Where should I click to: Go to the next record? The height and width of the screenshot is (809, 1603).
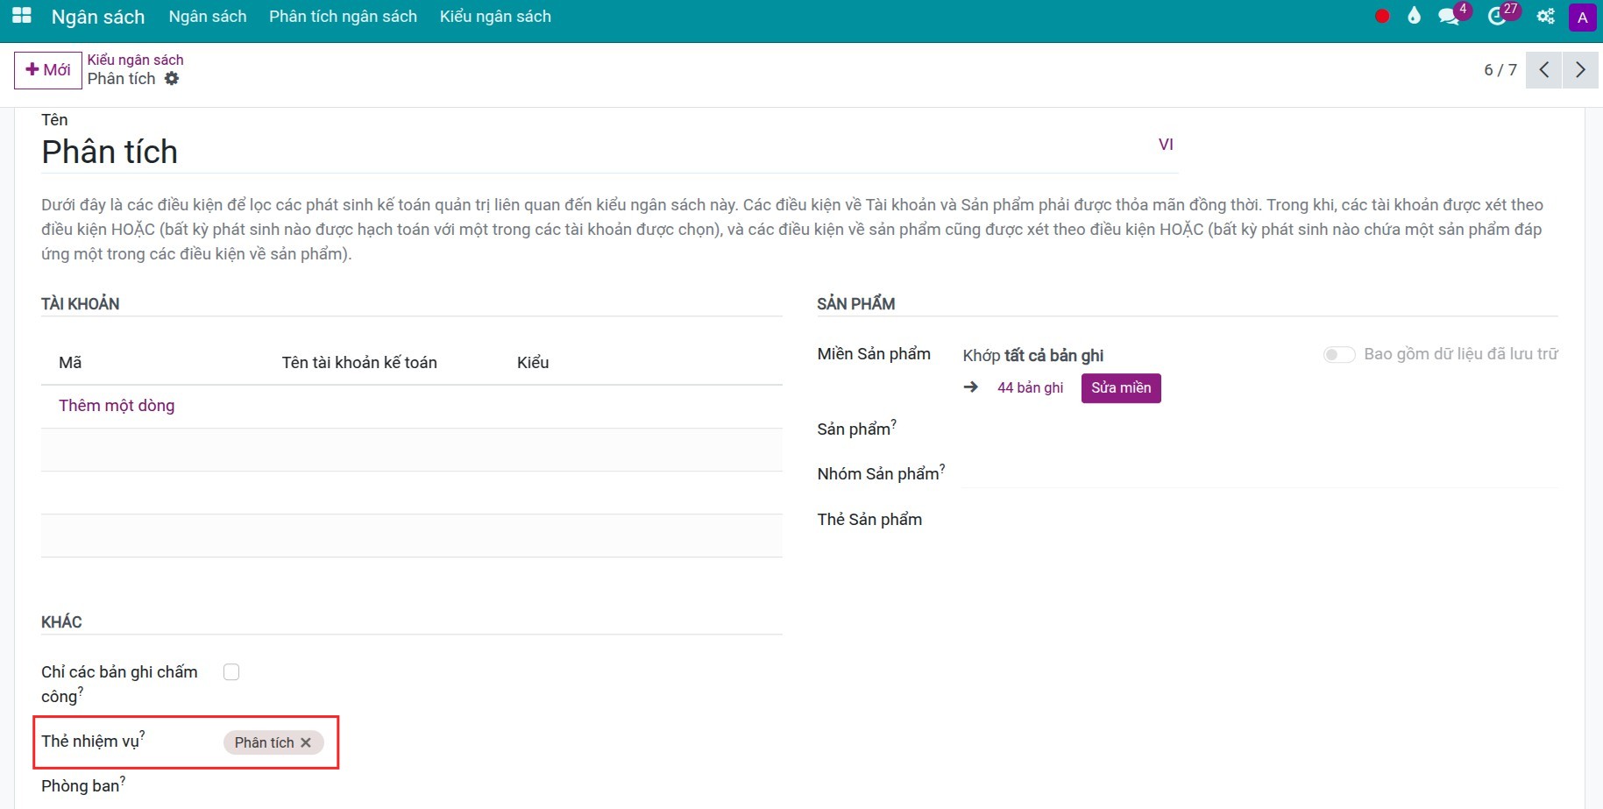pos(1580,70)
